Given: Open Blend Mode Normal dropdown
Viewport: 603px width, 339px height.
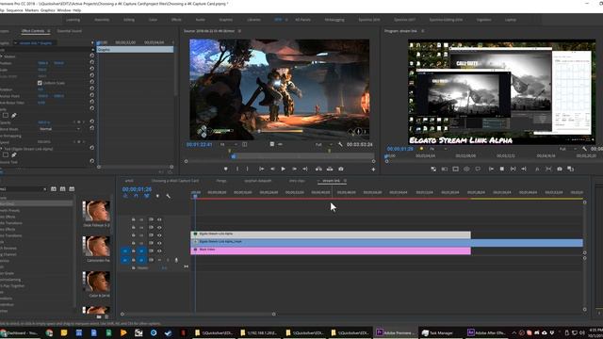Looking at the screenshot, I should point(59,129).
